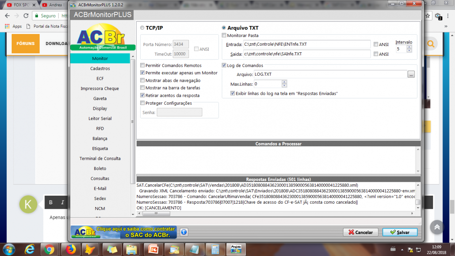
Task: Open Cadastros in the sidebar
Action: (x=100, y=68)
